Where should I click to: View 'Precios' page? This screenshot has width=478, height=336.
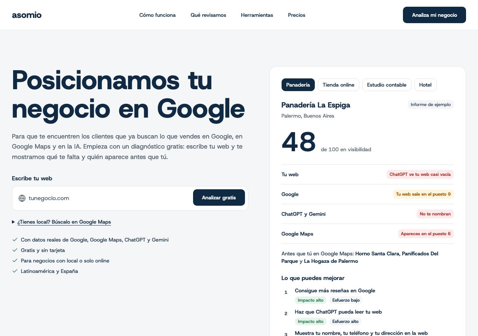click(297, 15)
